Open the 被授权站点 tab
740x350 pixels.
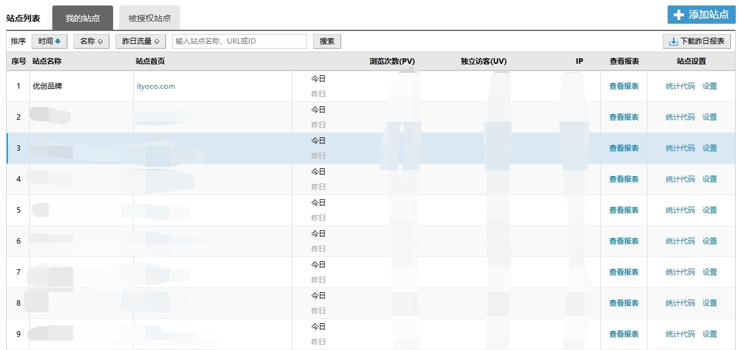[150, 18]
